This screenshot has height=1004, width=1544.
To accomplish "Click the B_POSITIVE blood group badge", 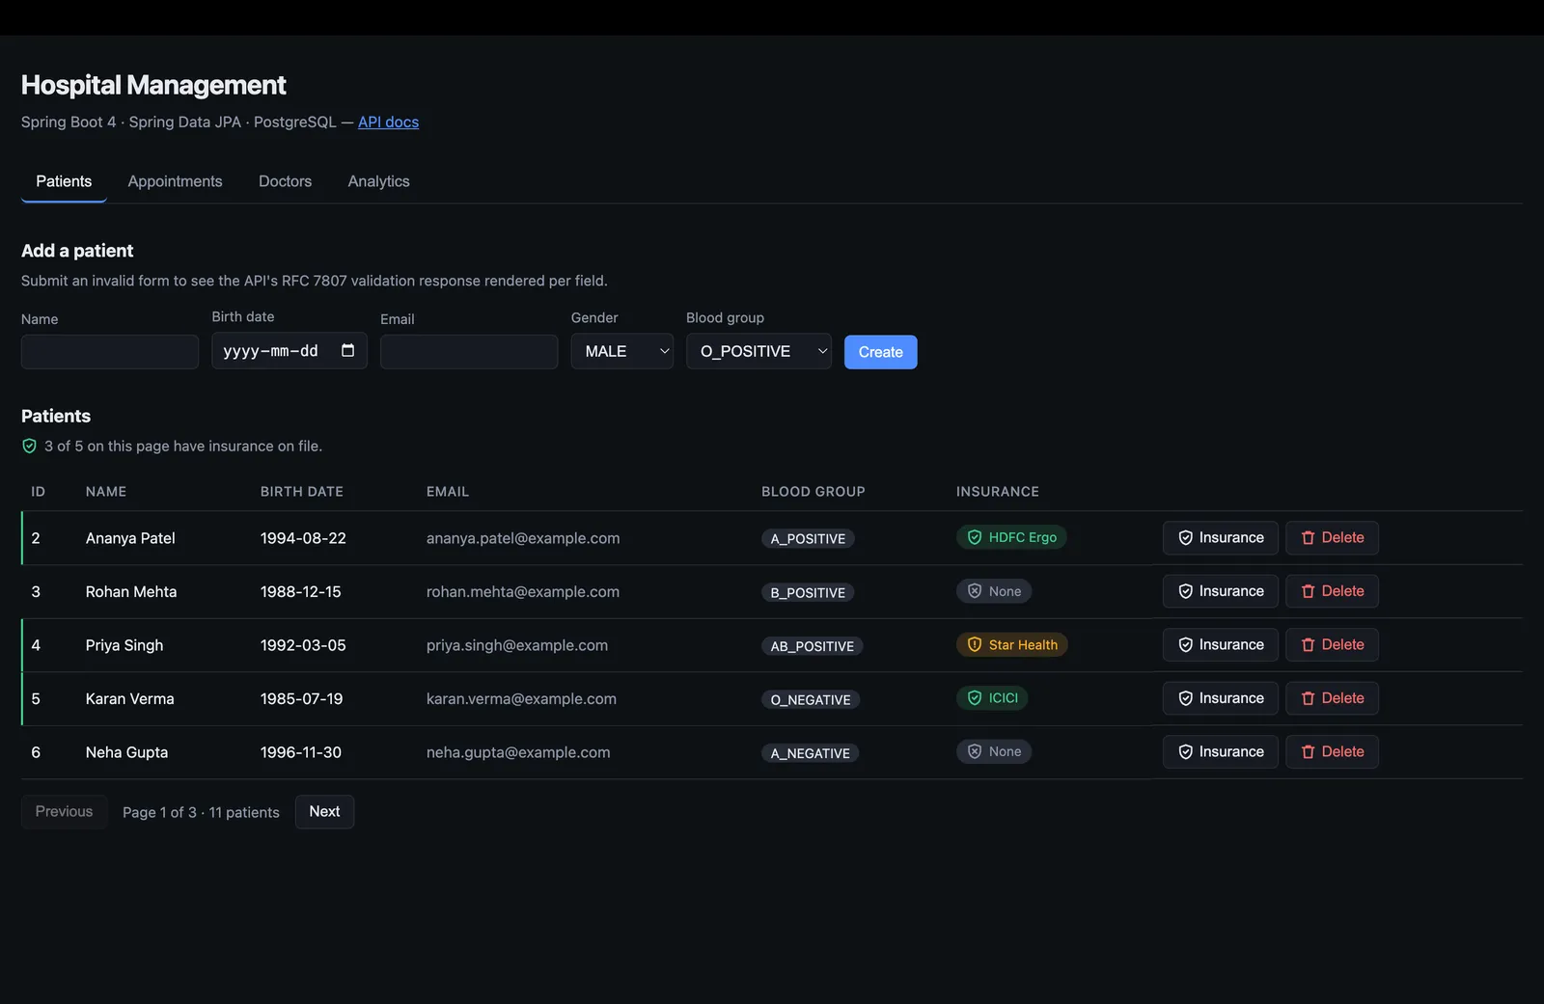I will point(808,593).
